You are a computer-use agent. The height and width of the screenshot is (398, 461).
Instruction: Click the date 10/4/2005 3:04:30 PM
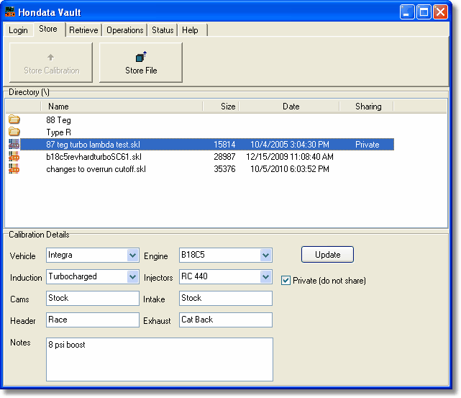(x=290, y=145)
